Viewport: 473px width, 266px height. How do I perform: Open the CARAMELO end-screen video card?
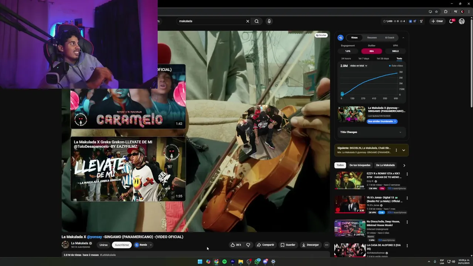click(128, 97)
